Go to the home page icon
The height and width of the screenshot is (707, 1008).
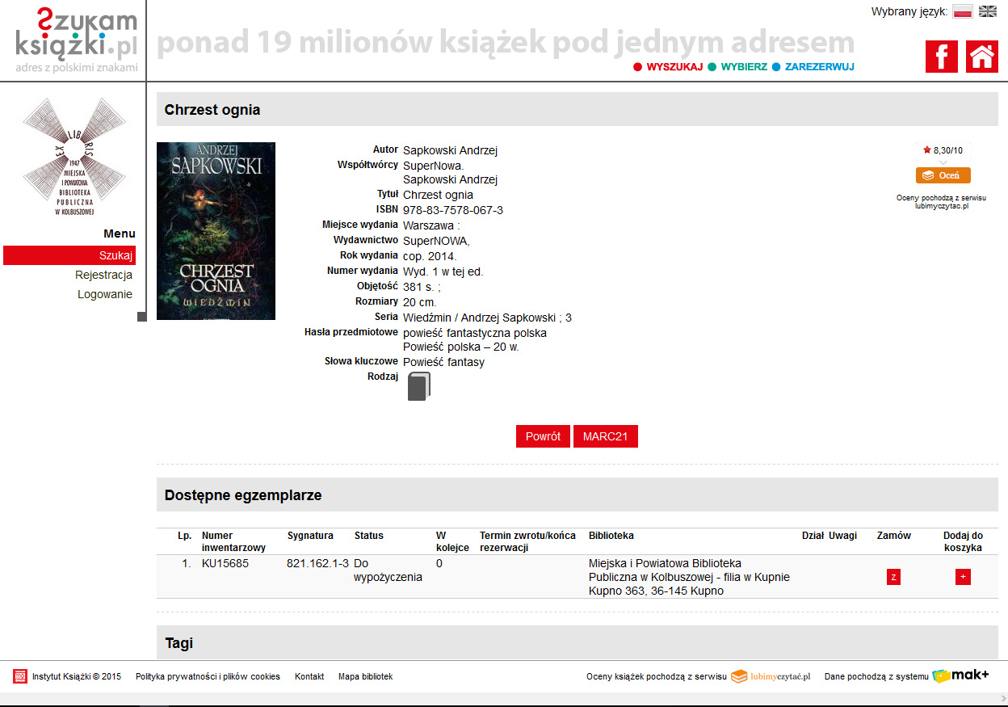coord(982,57)
